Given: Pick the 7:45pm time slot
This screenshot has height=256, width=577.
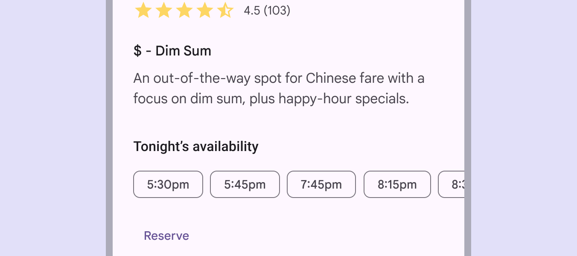Looking at the screenshot, I should point(321,184).
